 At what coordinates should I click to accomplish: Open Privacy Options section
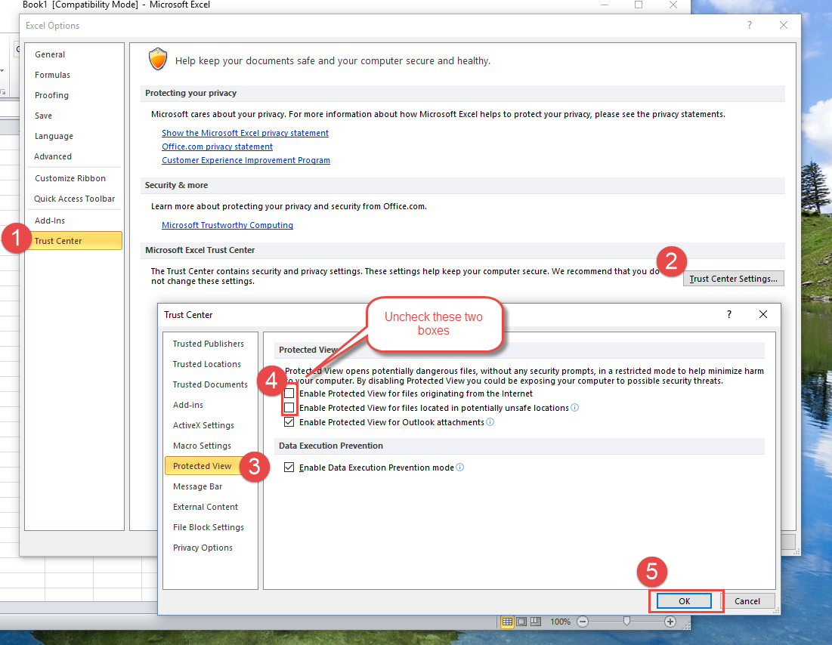coord(210,548)
